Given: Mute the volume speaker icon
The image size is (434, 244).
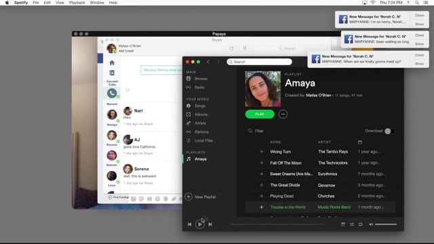Looking at the screenshot, I should tap(371, 224).
